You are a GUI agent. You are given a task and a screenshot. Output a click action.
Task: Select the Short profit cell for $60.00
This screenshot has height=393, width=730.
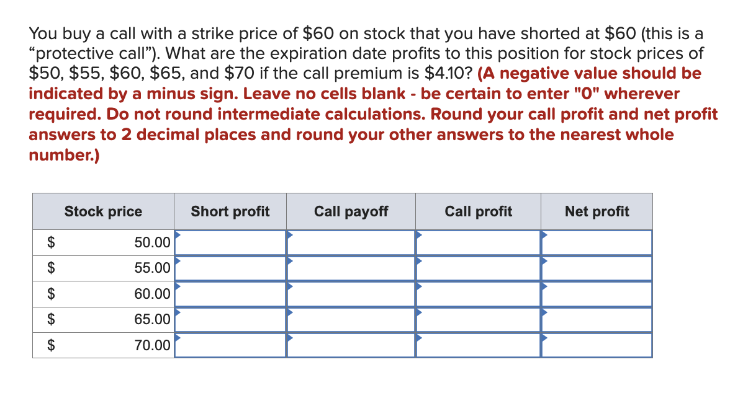click(x=231, y=294)
